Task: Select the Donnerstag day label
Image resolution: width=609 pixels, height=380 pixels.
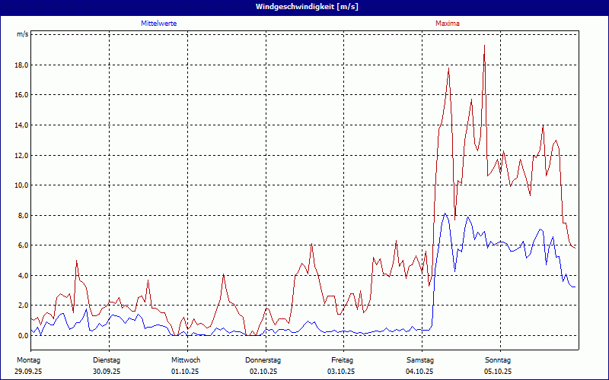Action: pos(263,359)
